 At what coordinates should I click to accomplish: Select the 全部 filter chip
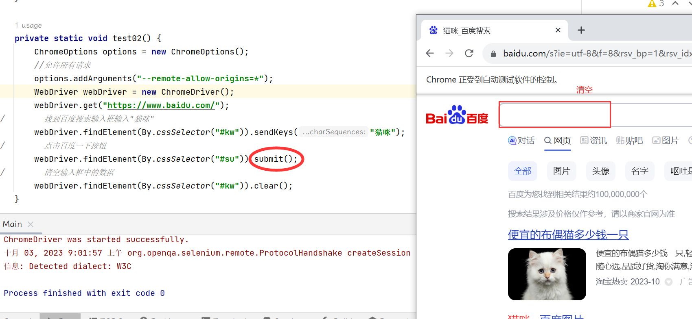(x=523, y=171)
